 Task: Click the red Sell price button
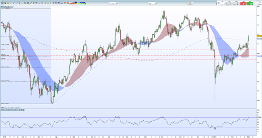[244, 4]
